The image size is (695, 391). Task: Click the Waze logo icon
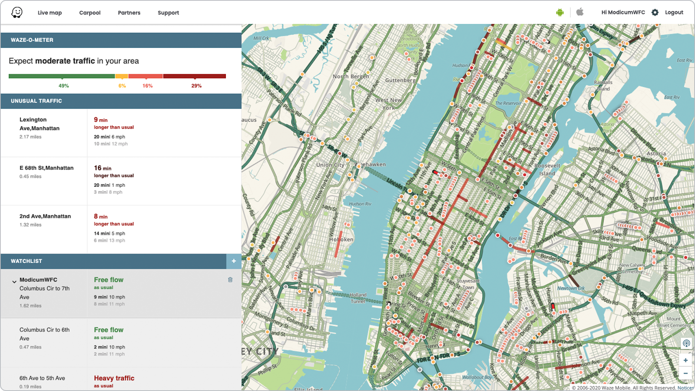tap(17, 12)
